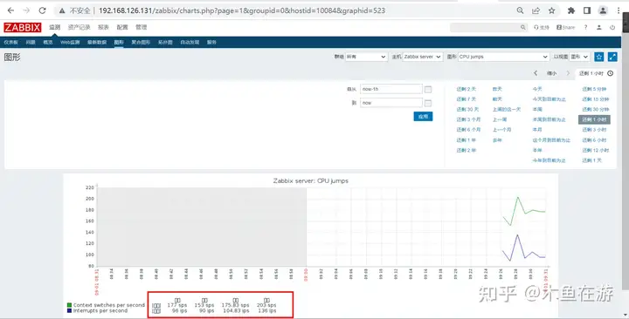Open the fourth top menu item beside logo

[122, 27]
